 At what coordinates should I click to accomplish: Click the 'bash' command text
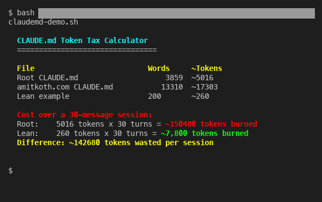tap(26, 13)
